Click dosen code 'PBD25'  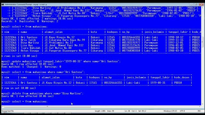click(196, 50)
